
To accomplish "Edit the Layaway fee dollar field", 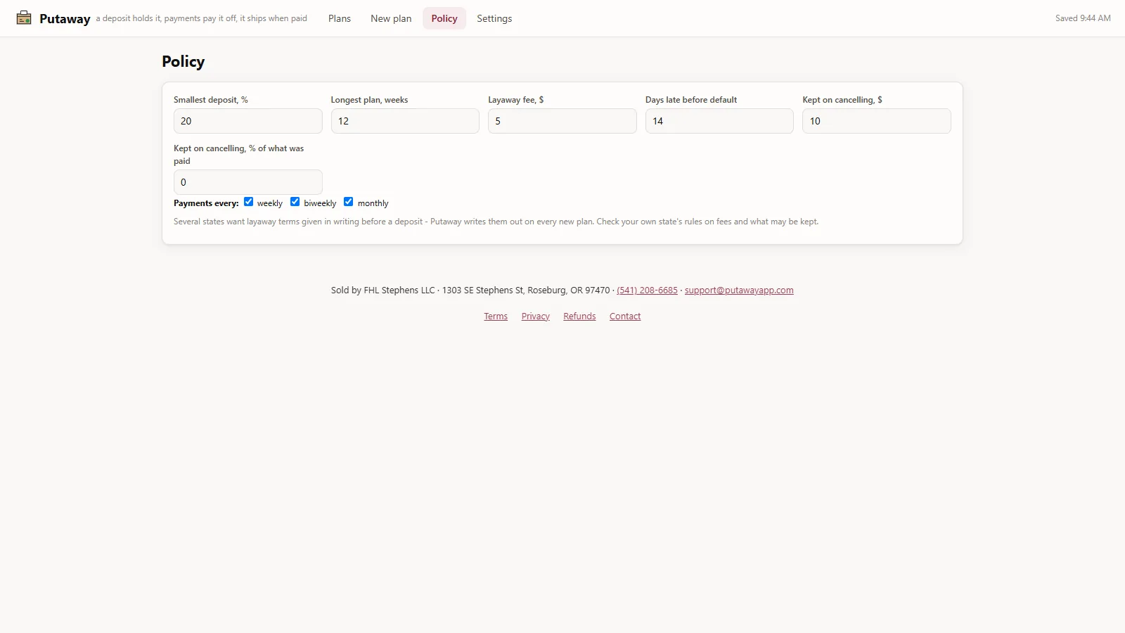I will tap(562, 121).
